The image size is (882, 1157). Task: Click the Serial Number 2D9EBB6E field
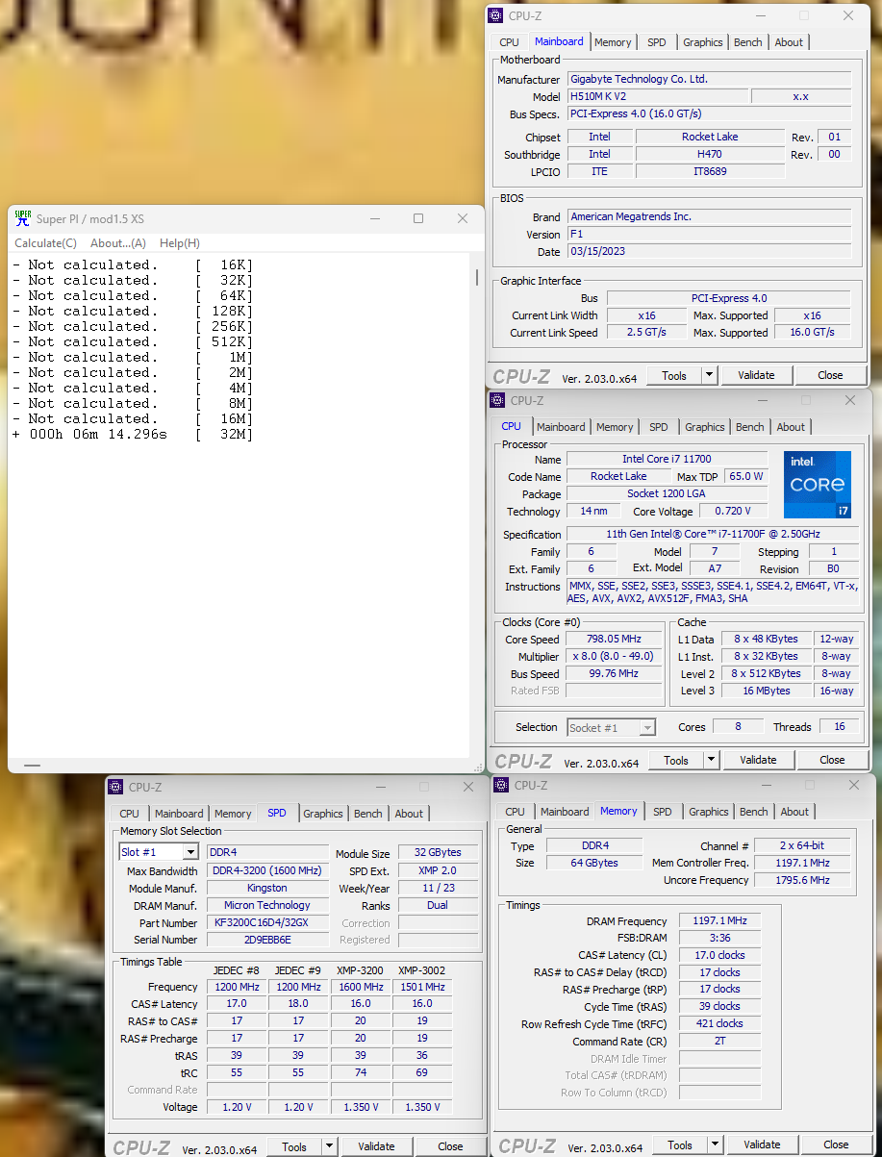coord(267,940)
